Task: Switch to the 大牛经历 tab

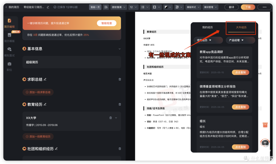Action: 241,27
